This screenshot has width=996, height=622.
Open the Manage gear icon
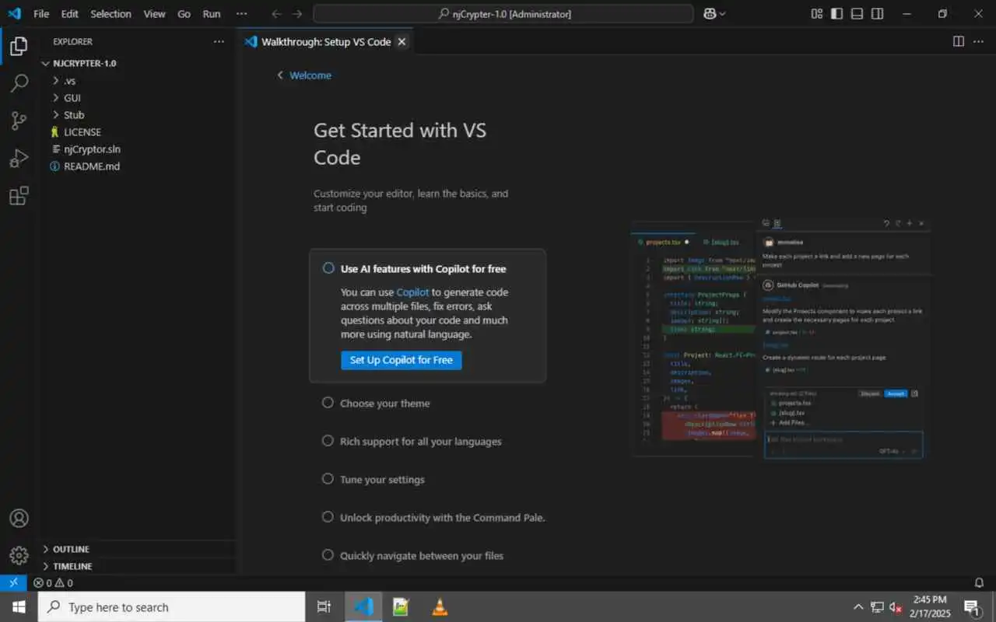(x=19, y=555)
